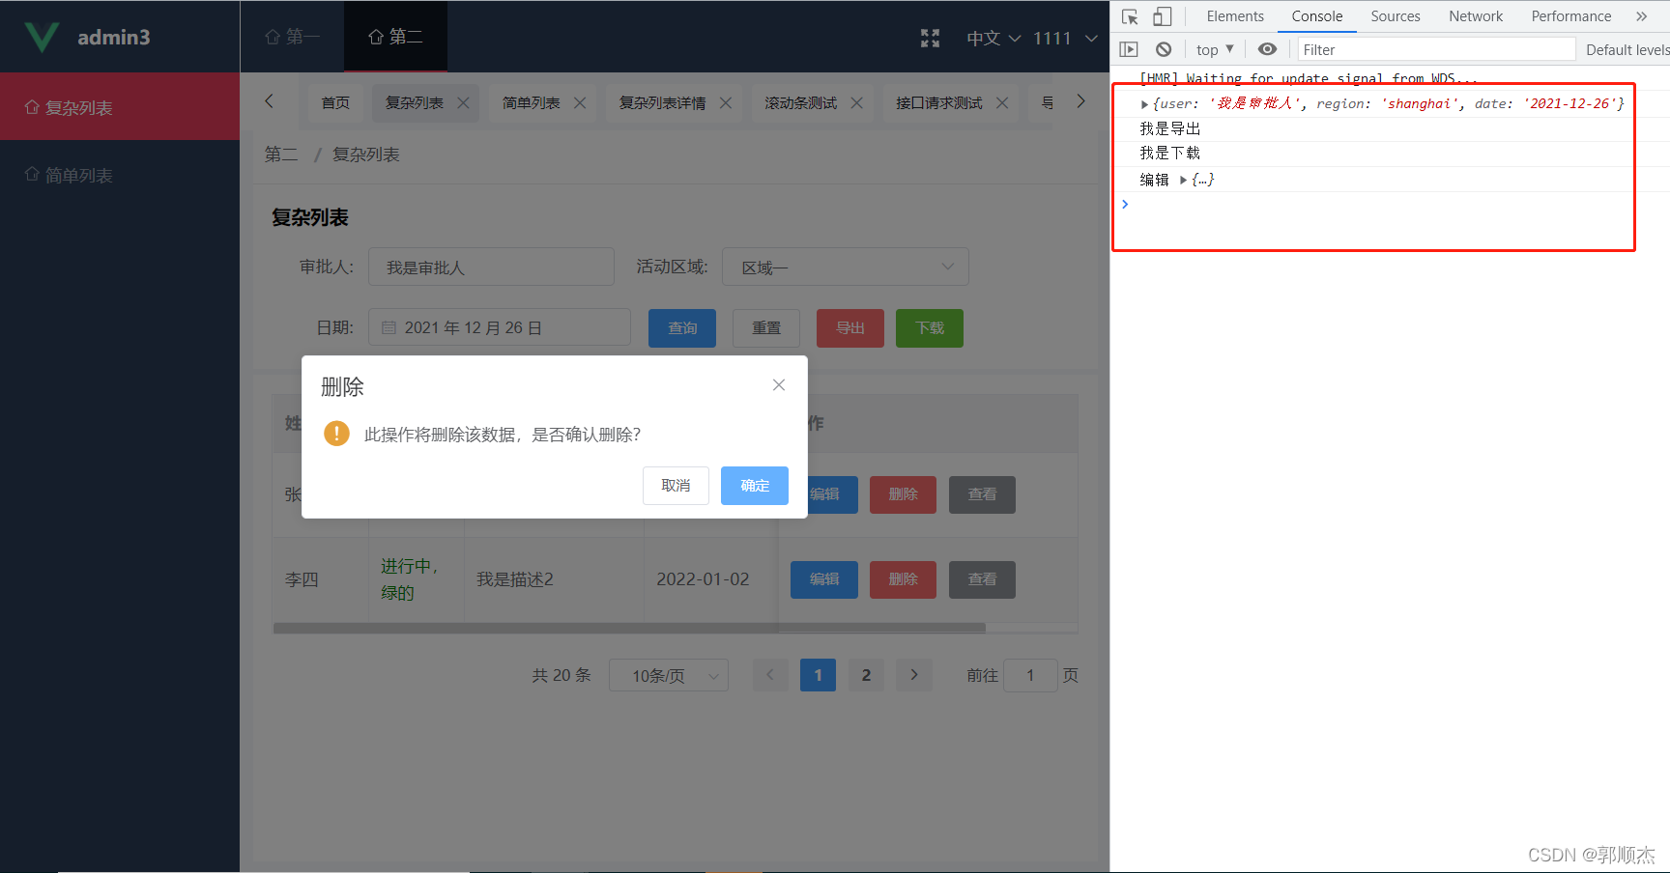1670x873 pixels.
Task: Click the page jump input
Action: pos(1030,675)
